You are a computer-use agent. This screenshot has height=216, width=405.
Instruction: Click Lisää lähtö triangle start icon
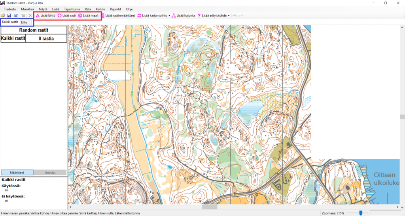38,16
